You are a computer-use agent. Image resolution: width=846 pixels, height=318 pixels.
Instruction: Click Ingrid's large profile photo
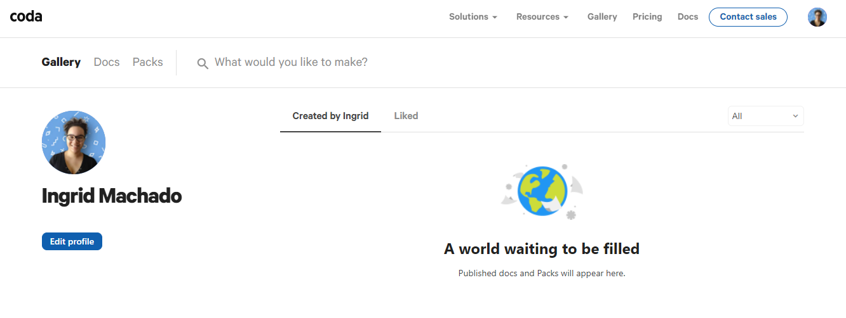click(x=74, y=143)
